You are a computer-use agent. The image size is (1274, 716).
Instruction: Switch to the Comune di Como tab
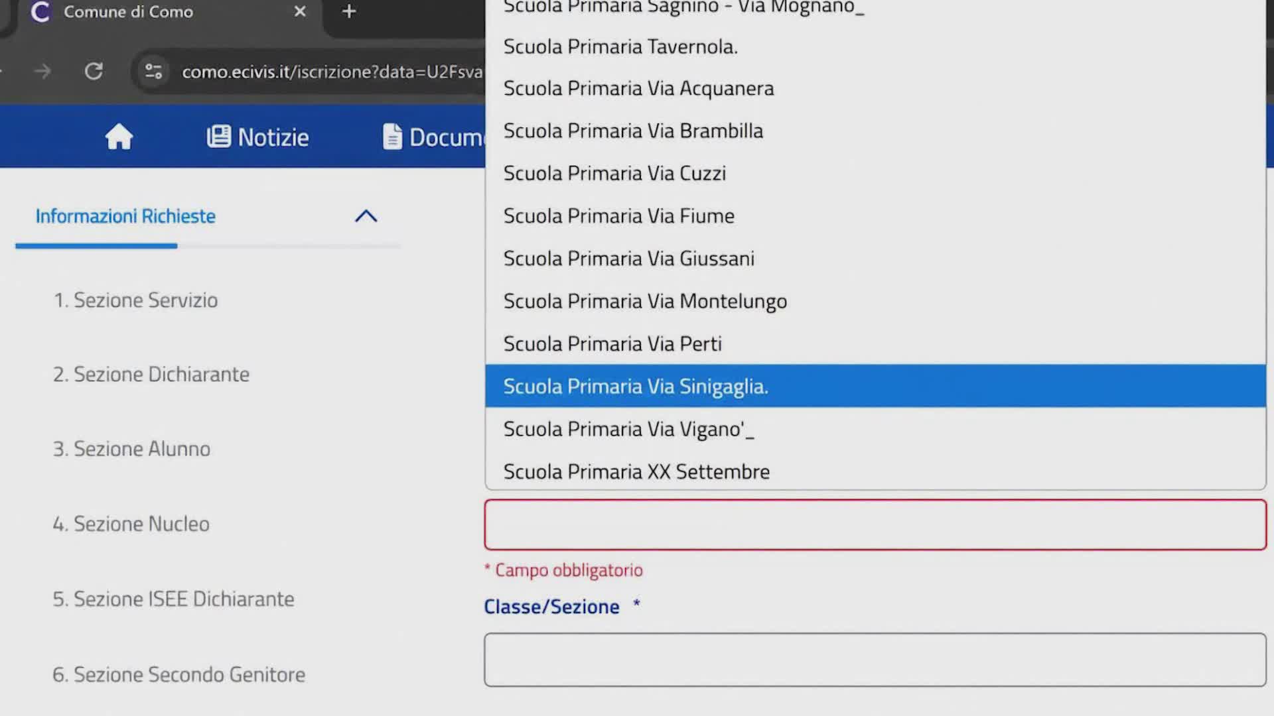pyautogui.click(x=128, y=11)
